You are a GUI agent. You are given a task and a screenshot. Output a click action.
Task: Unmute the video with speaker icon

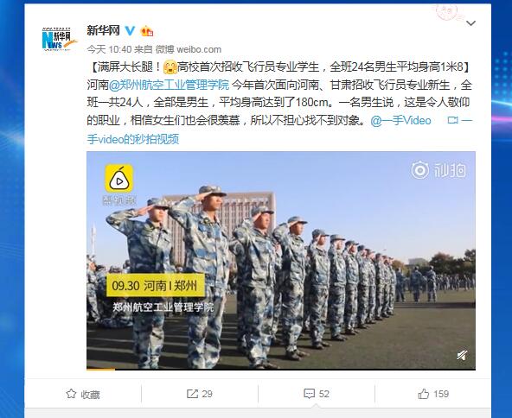click(461, 355)
